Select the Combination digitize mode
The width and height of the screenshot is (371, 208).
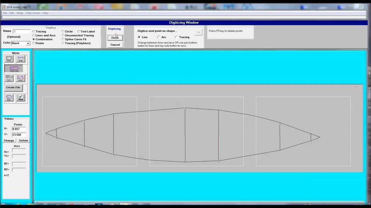(x=42, y=40)
